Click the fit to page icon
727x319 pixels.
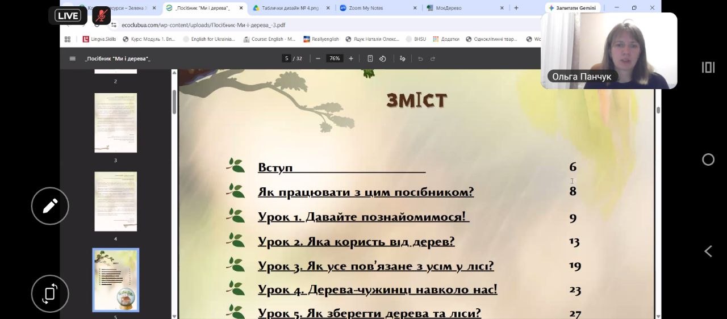pos(370,58)
